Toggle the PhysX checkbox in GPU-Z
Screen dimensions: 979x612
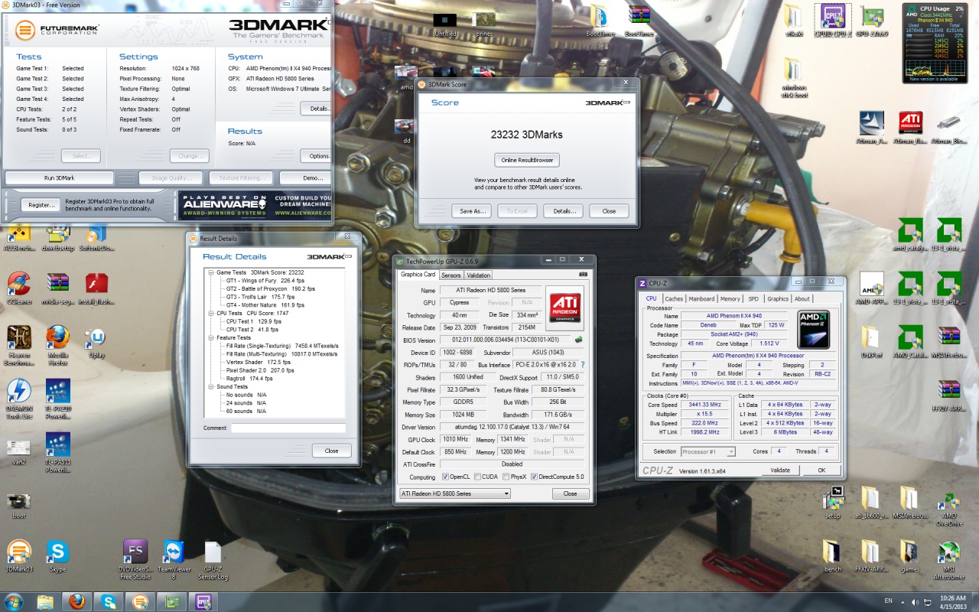pyautogui.click(x=505, y=477)
